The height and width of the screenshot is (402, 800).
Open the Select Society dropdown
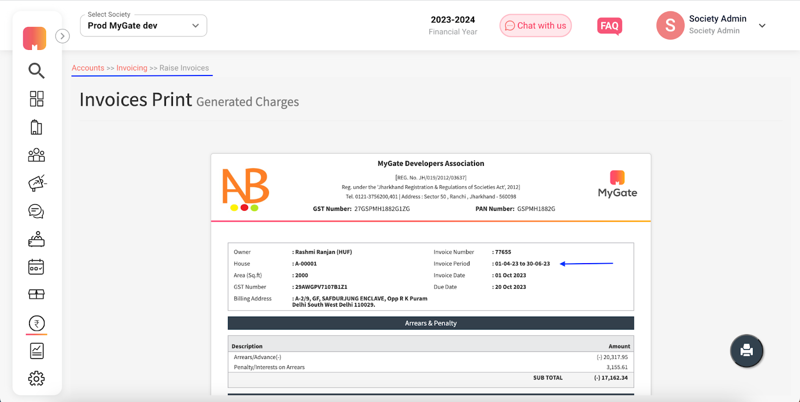(143, 25)
